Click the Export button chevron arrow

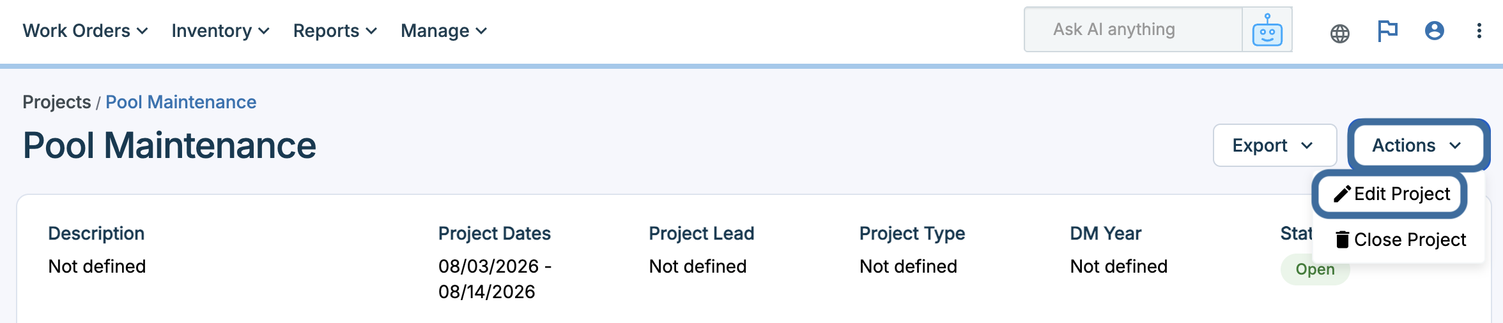click(1307, 146)
